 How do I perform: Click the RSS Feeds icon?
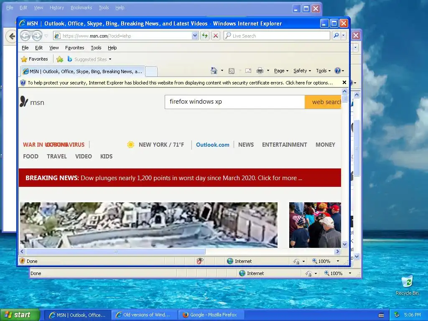(x=232, y=71)
